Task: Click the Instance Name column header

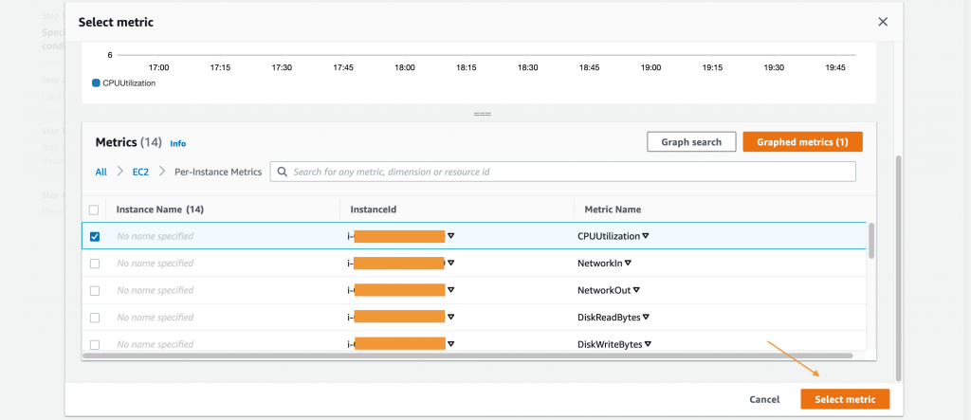Action: (159, 210)
